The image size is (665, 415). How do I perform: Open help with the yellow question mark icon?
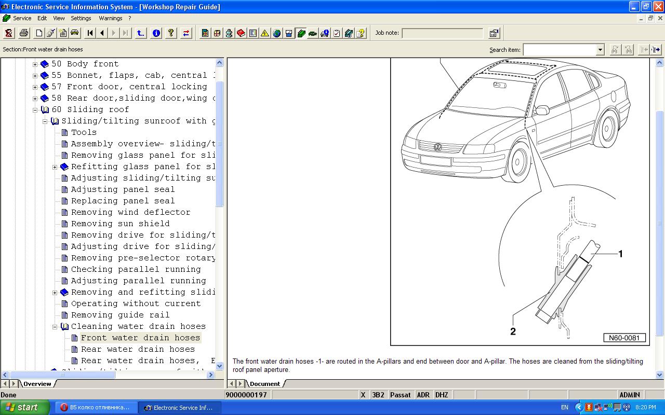pyautogui.click(x=171, y=33)
